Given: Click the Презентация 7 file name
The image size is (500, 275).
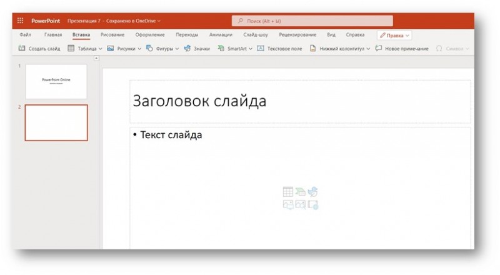Looking at the screenshot, I should [84, 21].
